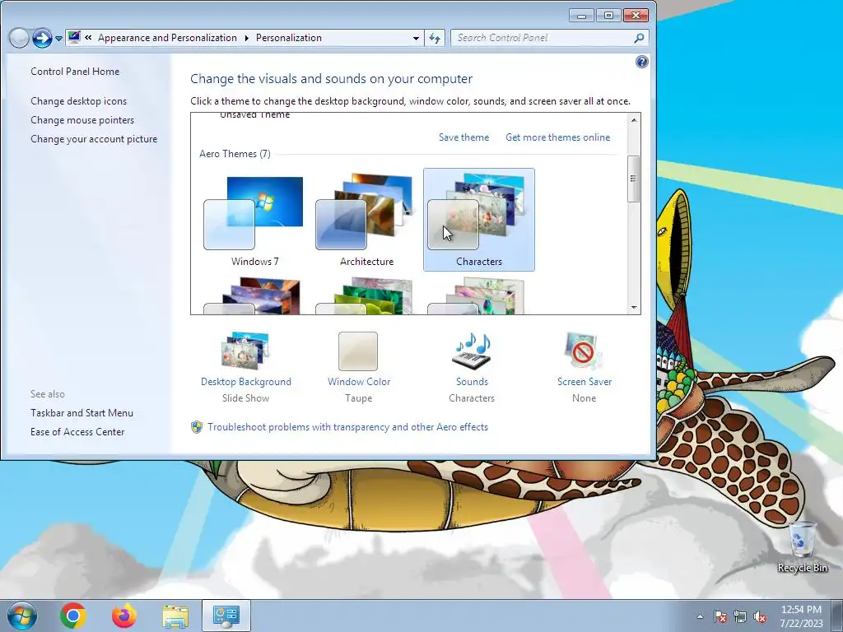
Task: Maximize the Personalization window
Action: tap(608, 16)
